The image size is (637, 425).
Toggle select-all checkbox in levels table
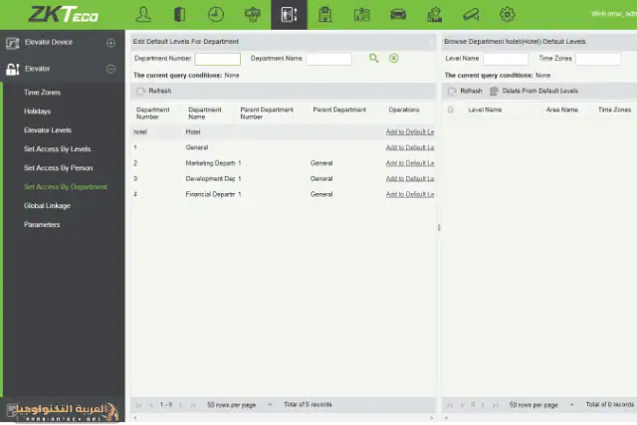450,109
